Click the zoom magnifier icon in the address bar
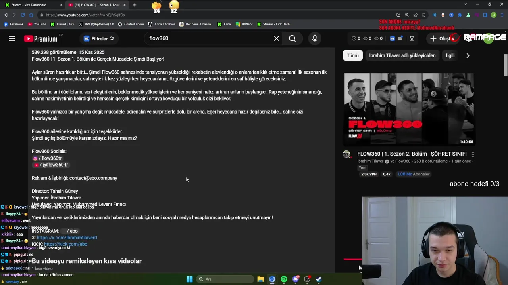This screenshot has width=508, height=285. click(407, 15)
